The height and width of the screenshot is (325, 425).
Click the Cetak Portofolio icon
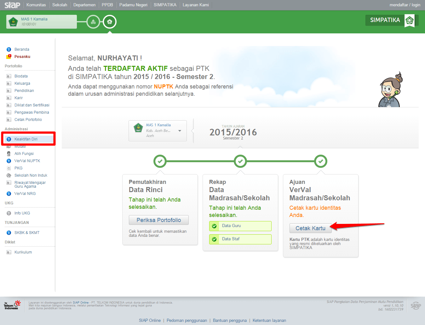pyautogui.click(x=9, y=120)
